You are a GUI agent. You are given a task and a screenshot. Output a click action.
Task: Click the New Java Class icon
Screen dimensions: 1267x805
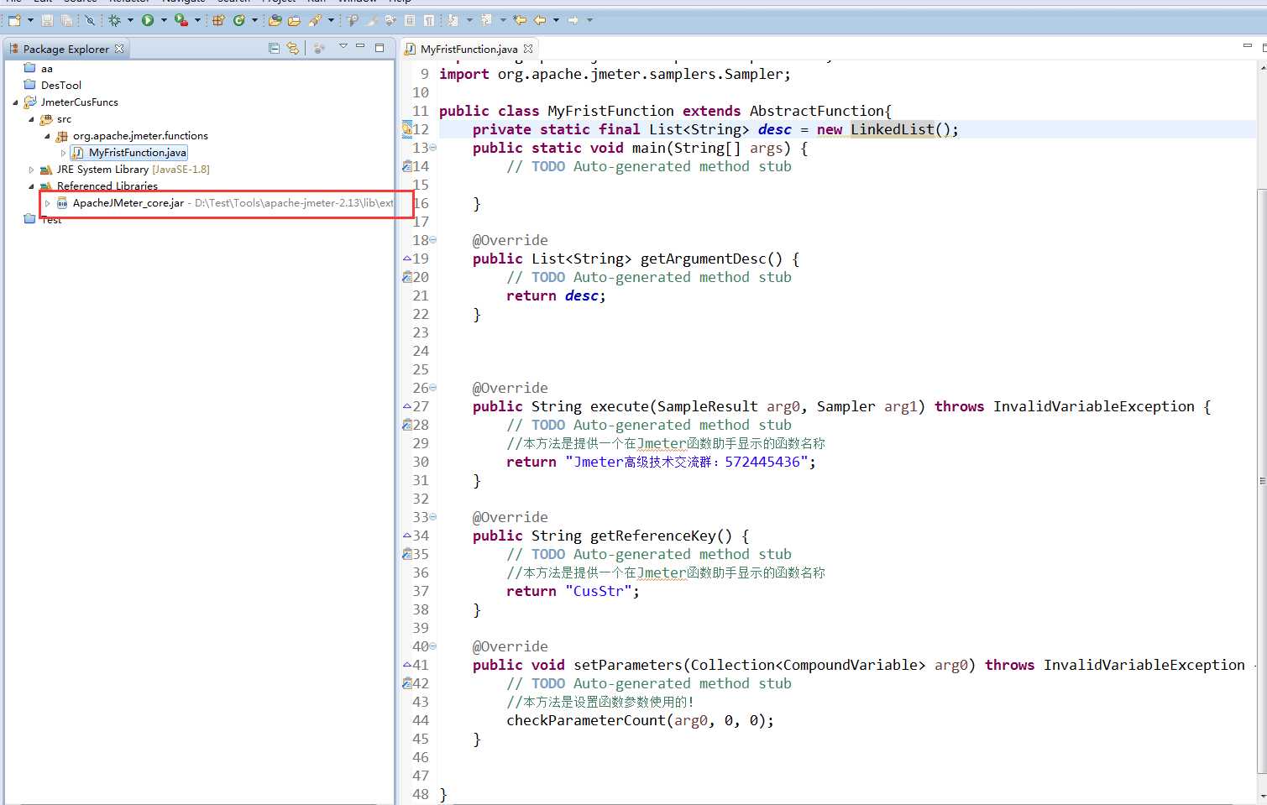[x=239, y=20]
